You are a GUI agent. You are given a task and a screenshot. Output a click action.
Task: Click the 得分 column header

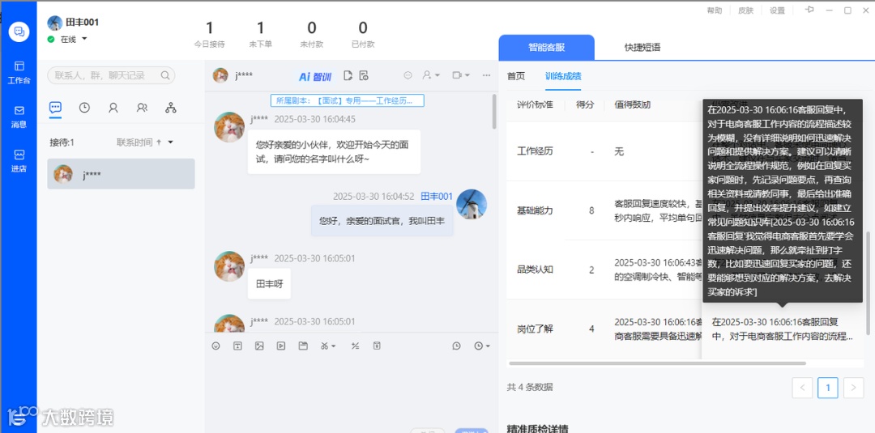click(585, 104)
